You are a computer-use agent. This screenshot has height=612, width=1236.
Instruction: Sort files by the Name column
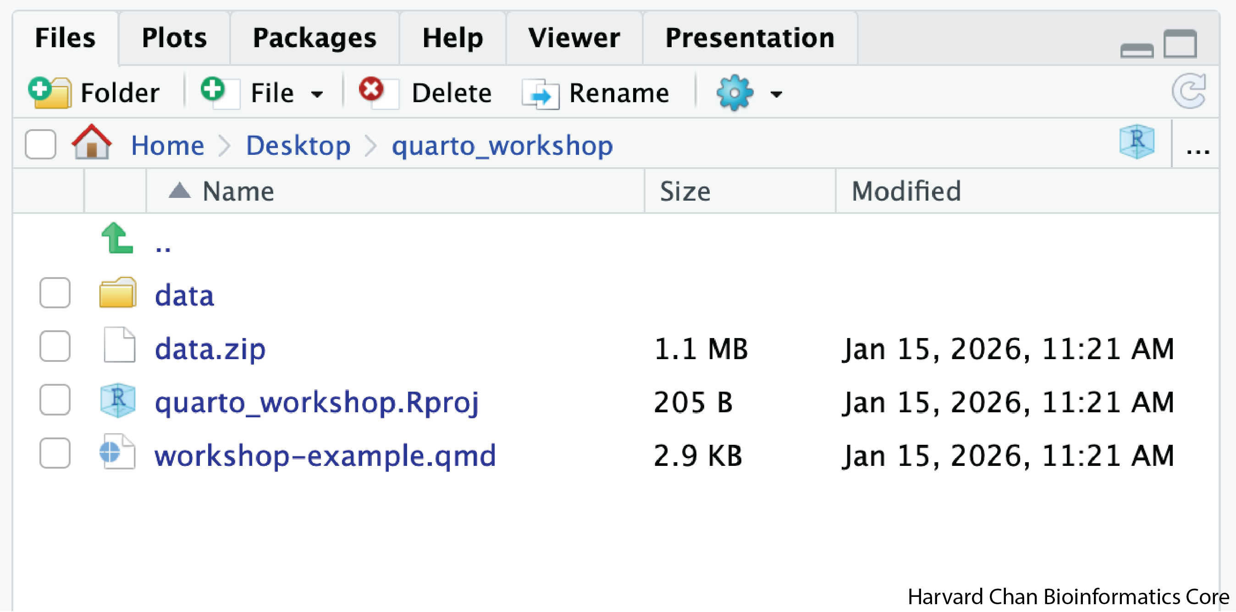[238, 191]
